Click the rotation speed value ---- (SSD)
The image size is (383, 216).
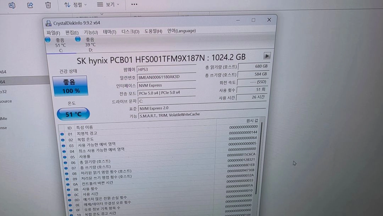pos(252,82)
